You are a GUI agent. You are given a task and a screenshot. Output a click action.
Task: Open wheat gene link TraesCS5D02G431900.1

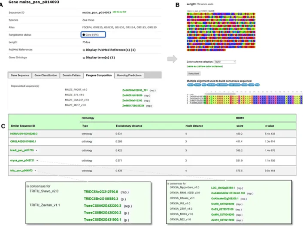click(x=103, y=220)
